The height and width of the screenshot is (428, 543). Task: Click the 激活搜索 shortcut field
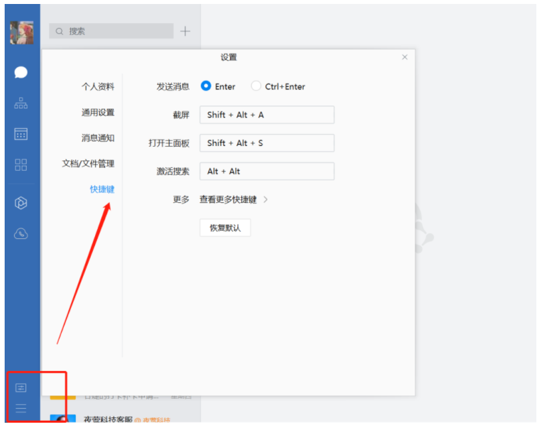(267, 171)
